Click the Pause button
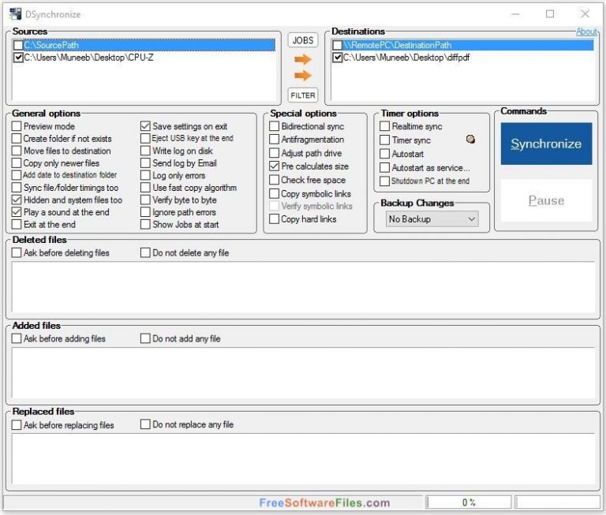This screenshot has width=606, height=515. pyautogui.click(x=546, y=200)
